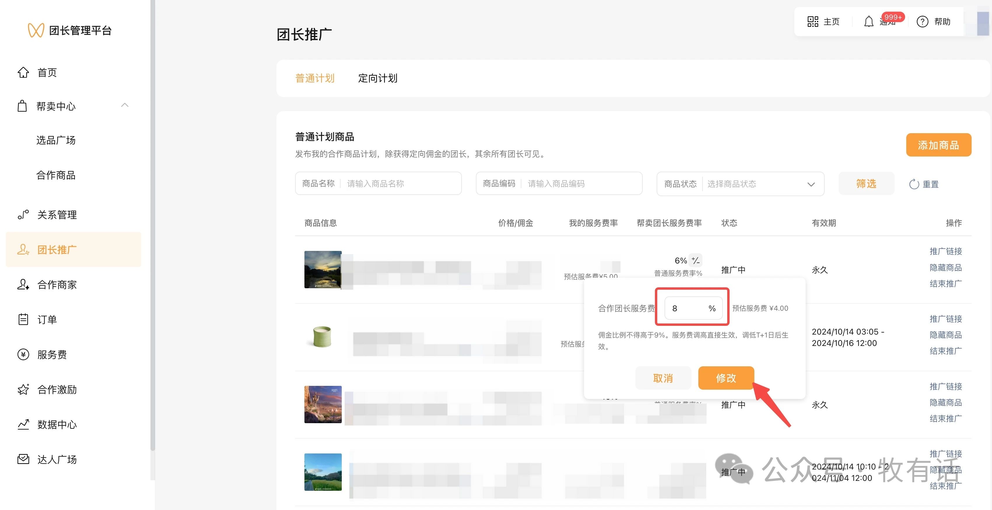This screenshot has width=992, height=510.
Task: Click the sidebar vertical scrollbar
Action: tap(153, 225)
